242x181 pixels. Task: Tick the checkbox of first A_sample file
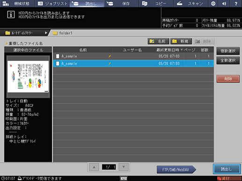pyautogui.click(x=58, y=56)
